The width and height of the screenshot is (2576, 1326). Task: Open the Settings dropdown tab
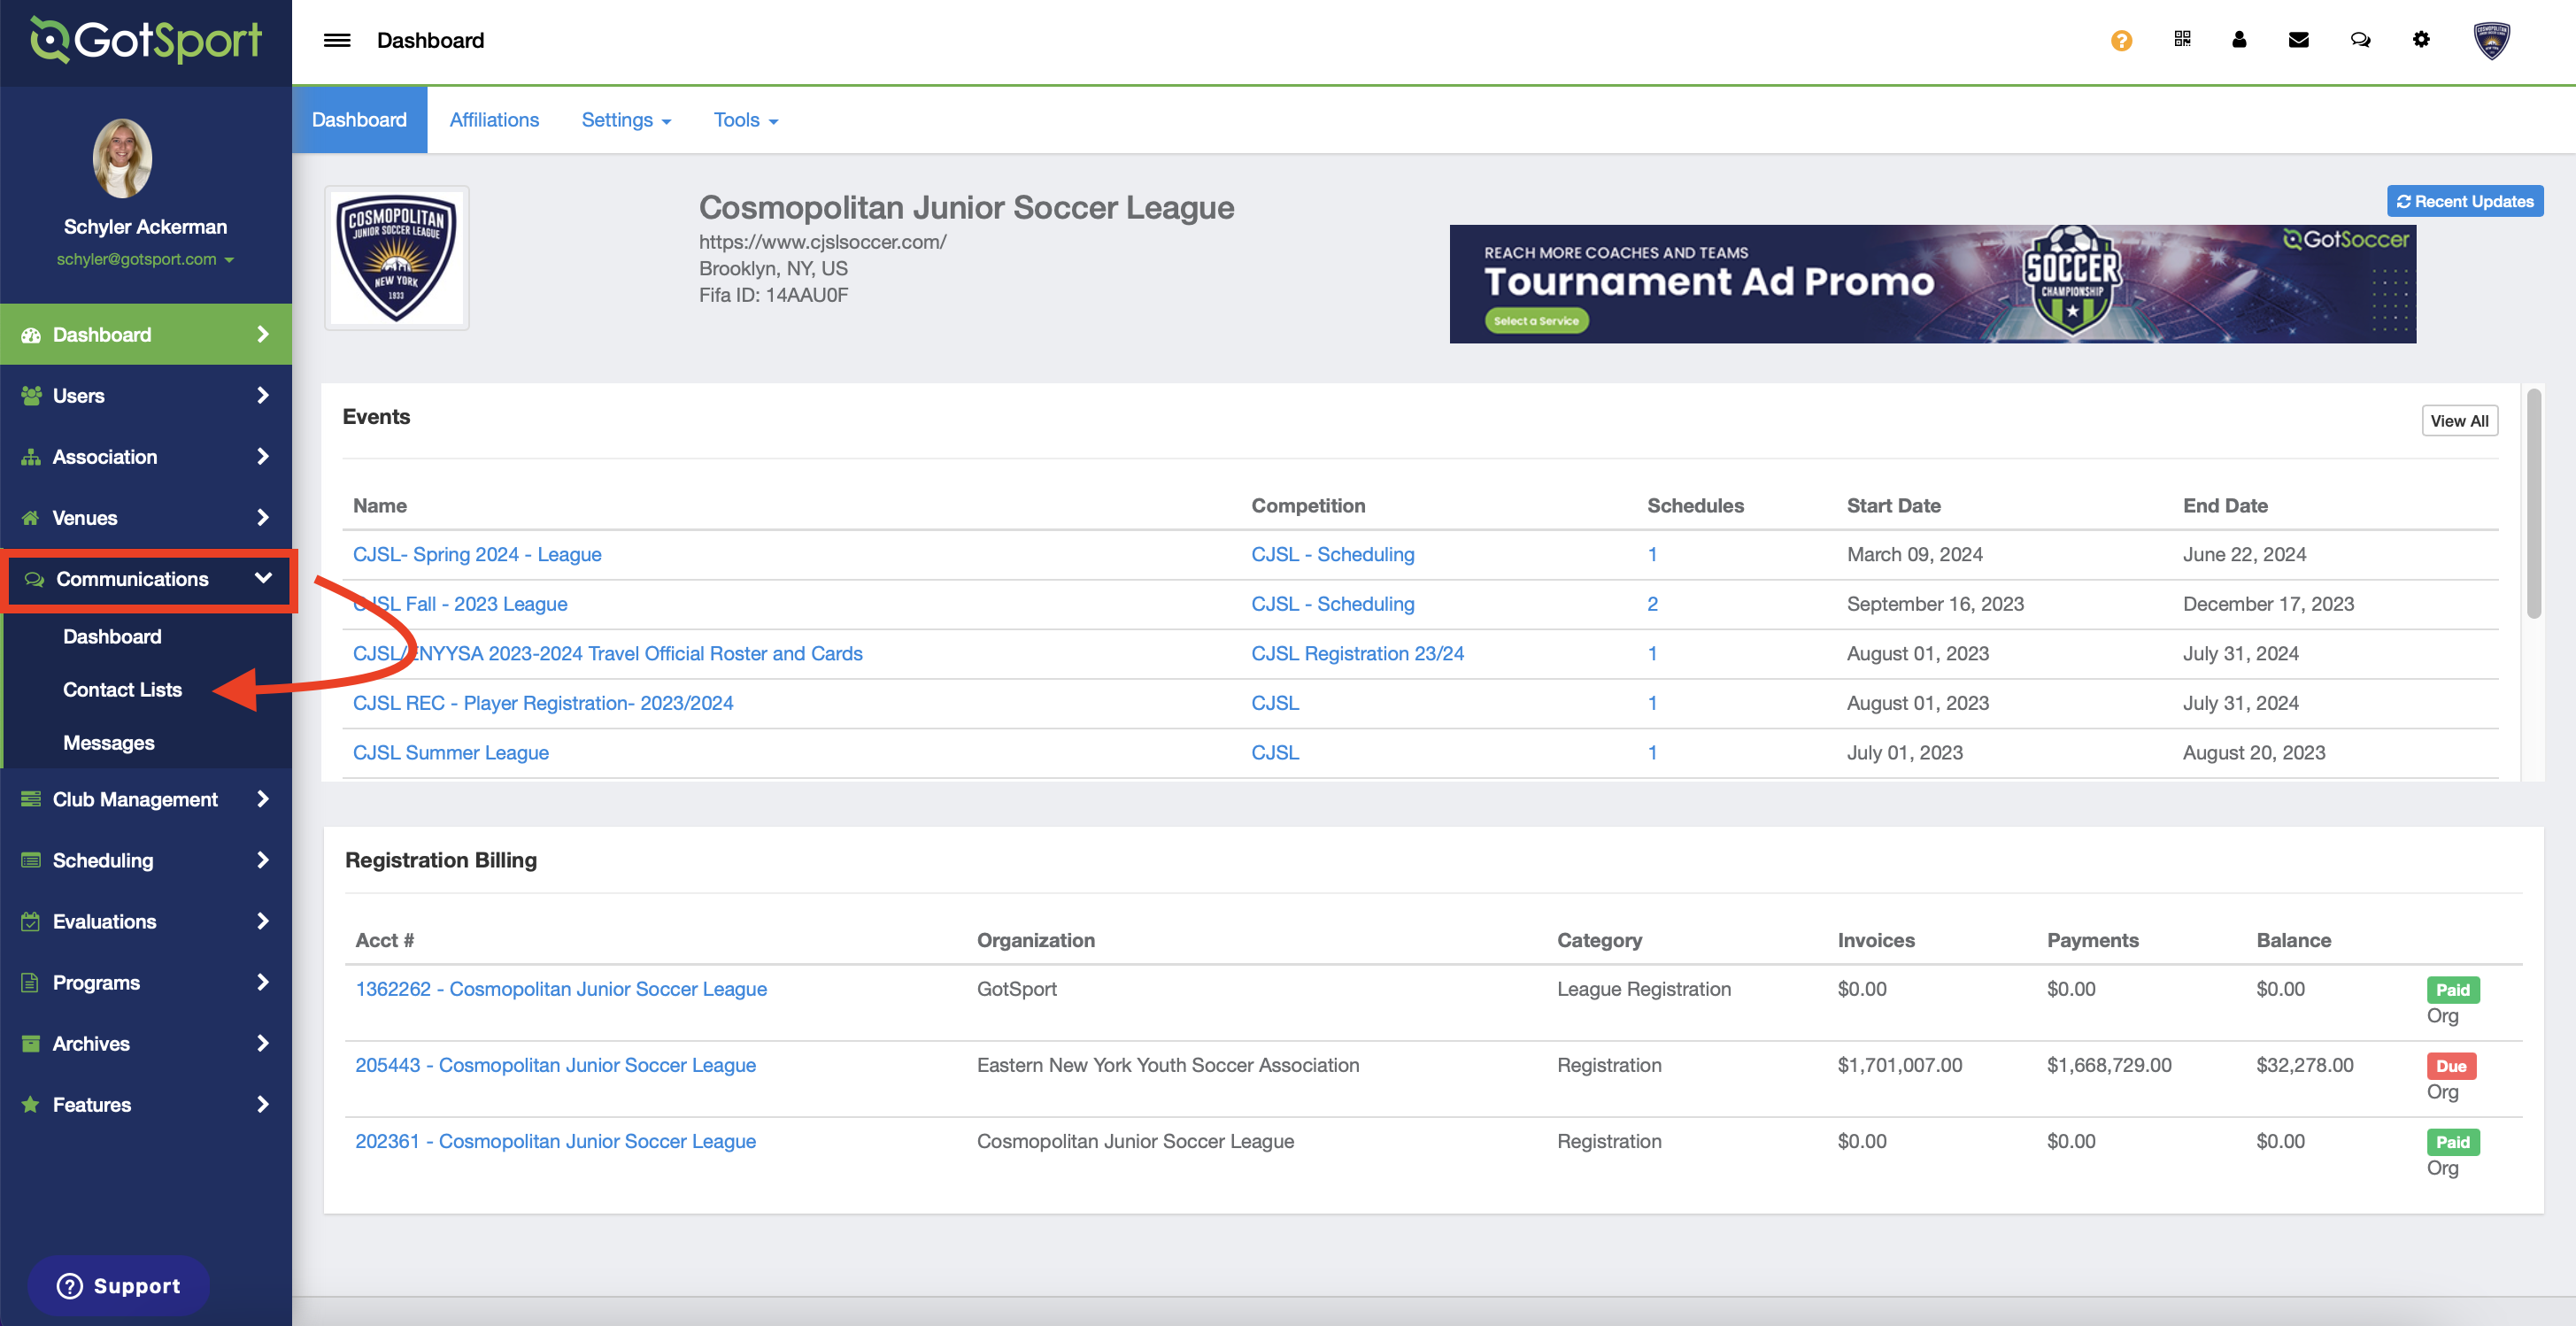(x=626, y=120)
